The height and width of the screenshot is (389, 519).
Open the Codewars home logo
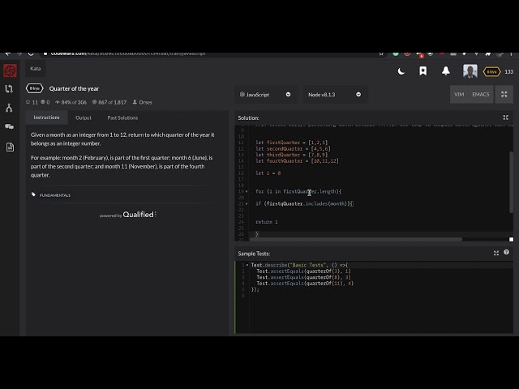(10, 71)
